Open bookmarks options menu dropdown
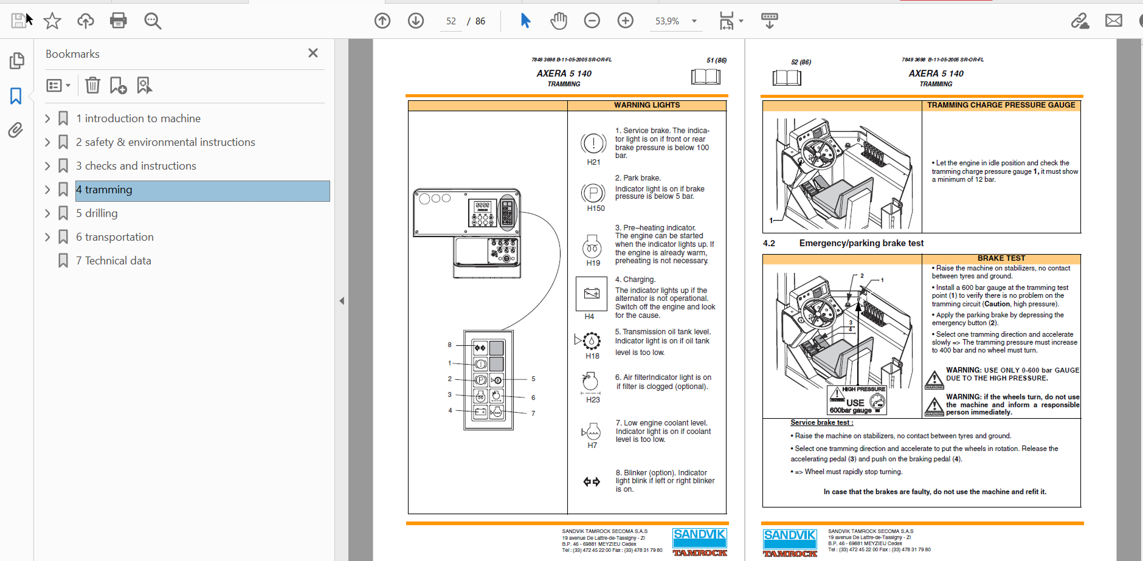Screen dimensions: 1143x561 58,86
